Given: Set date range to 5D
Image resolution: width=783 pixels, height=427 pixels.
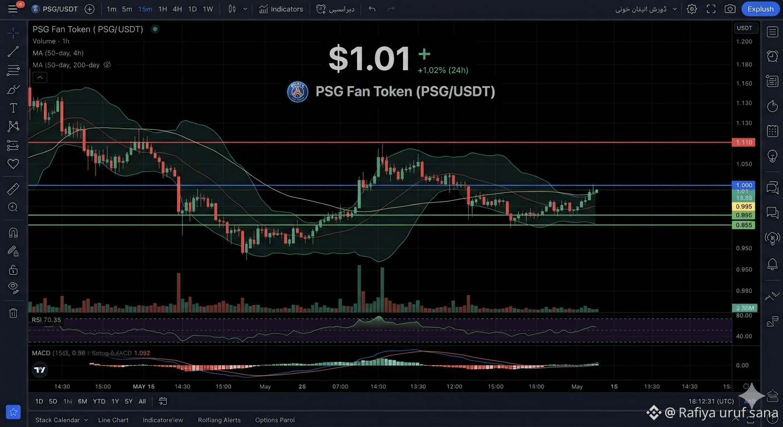Looking at the screenshot, I should pyautogui.click(x=53, y=401).
